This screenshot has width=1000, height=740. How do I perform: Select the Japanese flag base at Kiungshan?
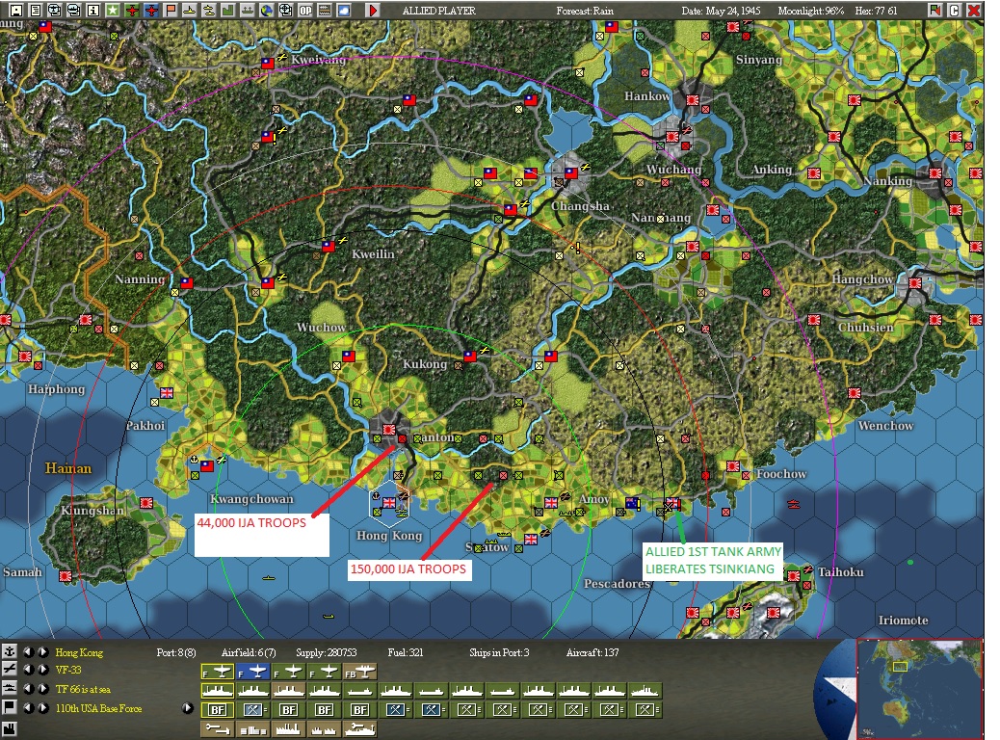146,503
